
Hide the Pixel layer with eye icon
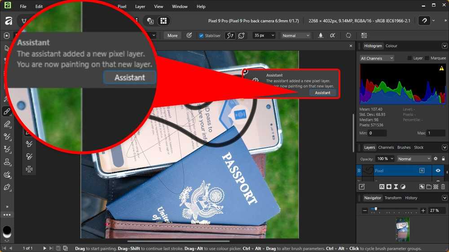438,171
